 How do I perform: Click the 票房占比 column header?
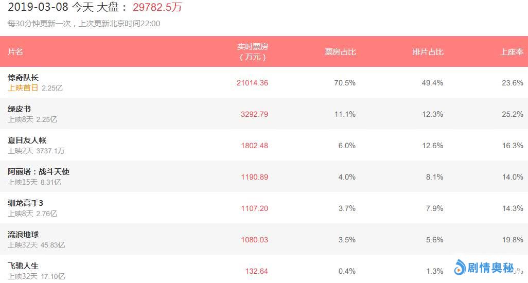(340, 51)
